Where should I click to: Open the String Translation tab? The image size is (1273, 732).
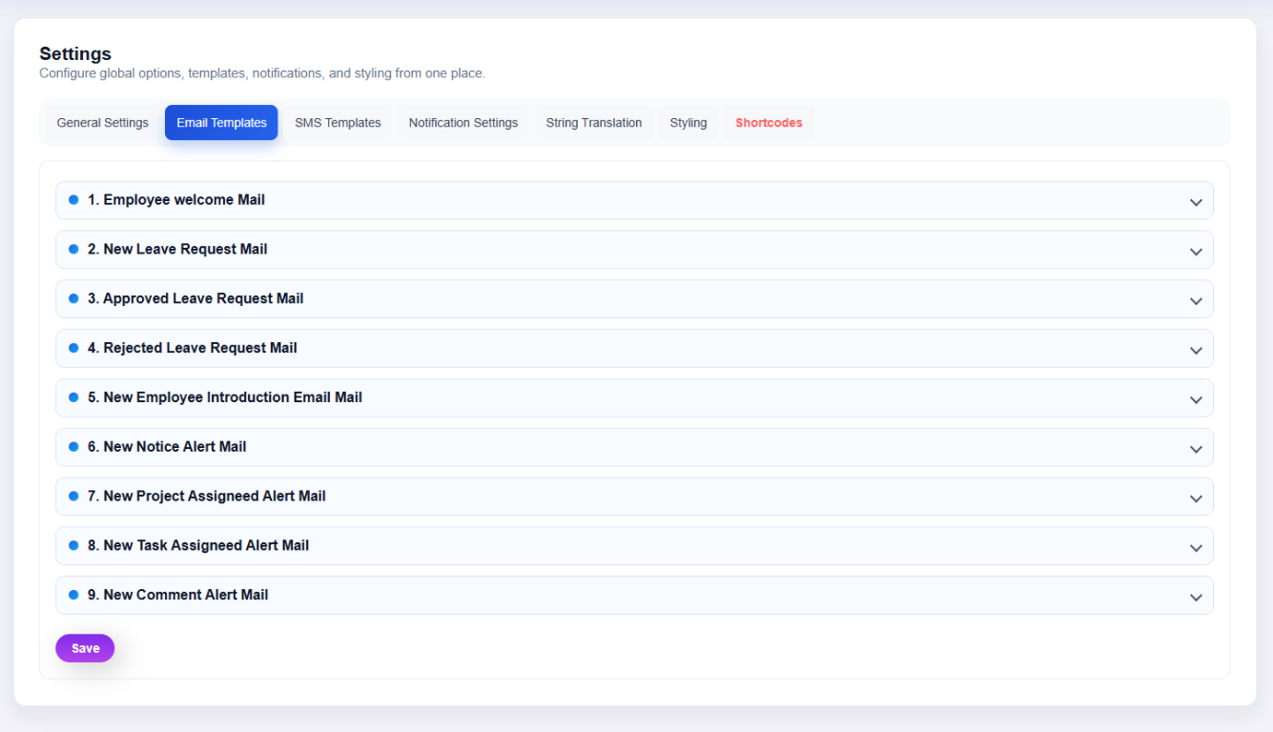pyautogui.click(x=594, y=123)
